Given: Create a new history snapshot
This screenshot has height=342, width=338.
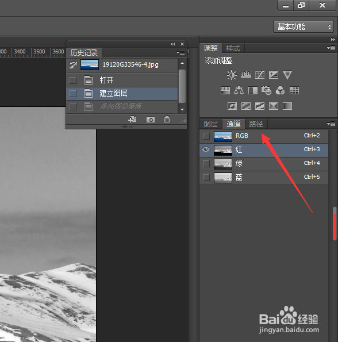Looking at the screenshot, I should [x=151, y=120].
